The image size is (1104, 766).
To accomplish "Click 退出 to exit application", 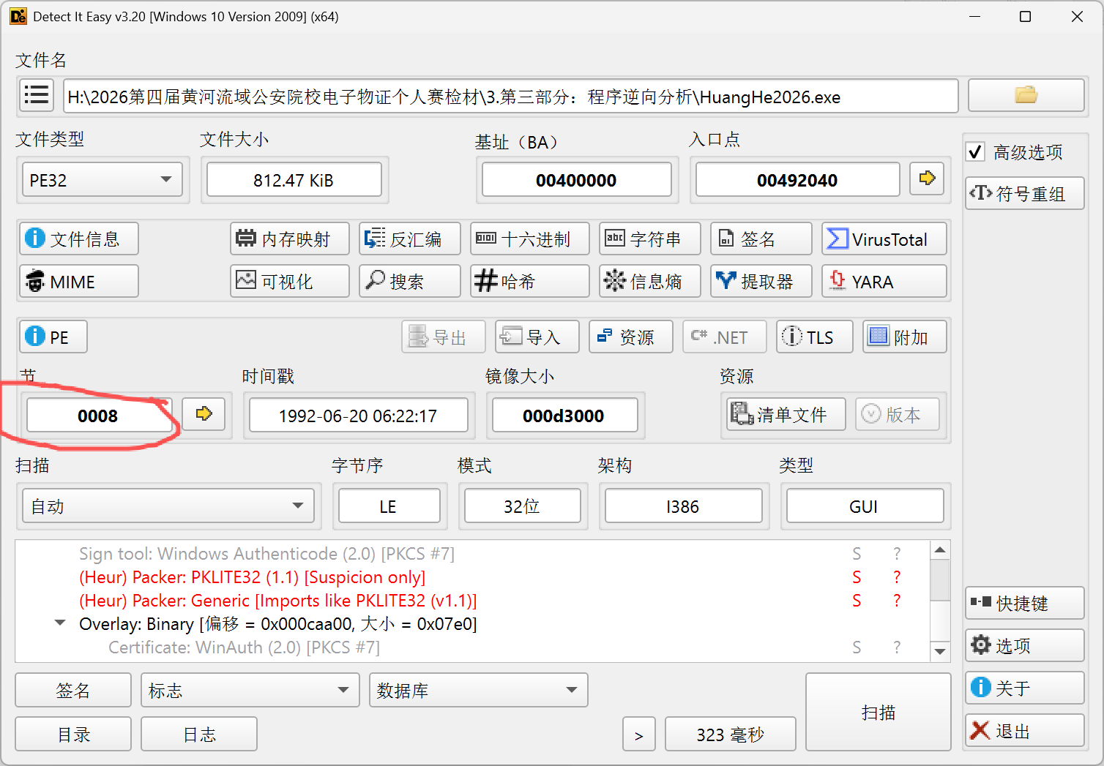I will (x=1025, y=730).
